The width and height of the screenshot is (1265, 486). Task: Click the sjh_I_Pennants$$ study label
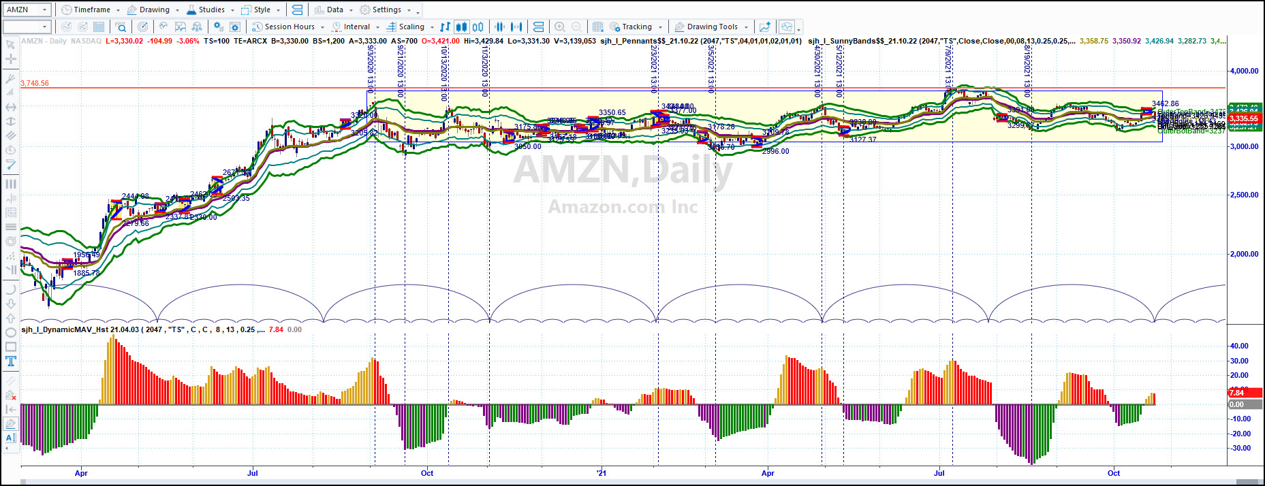(x=701, y=41)
